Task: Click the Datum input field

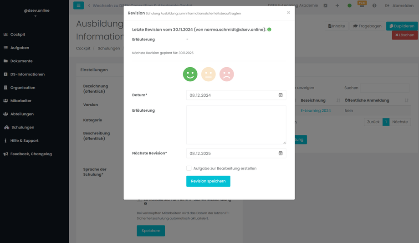Action: pyautogui.click(x=231, y=95)
